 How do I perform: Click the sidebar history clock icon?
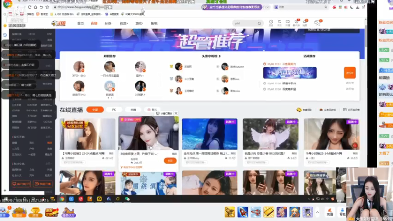[x=5, y=35]
